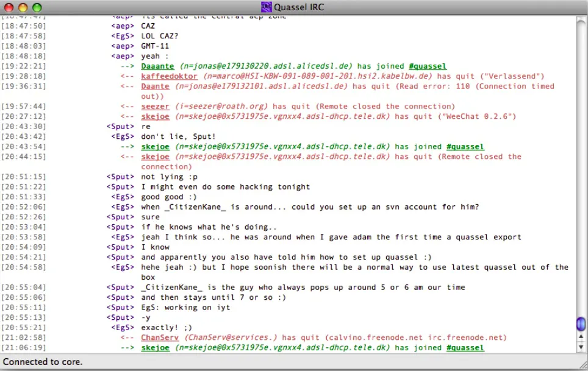
Task: Click skejoe in the WeeChat quit line
Action: click(156, 117)
